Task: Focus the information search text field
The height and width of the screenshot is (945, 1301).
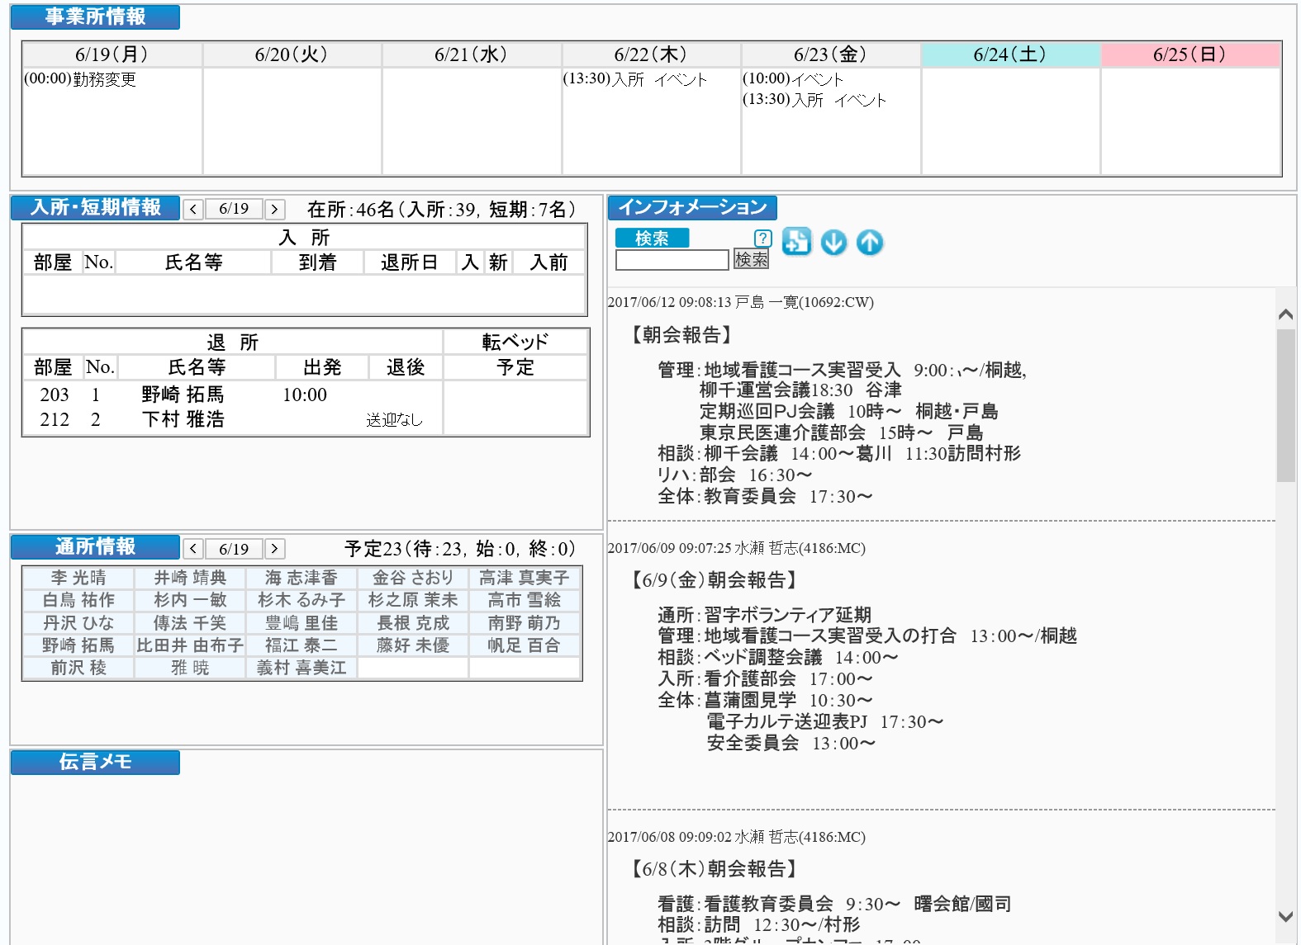Action: pos(672,260)
